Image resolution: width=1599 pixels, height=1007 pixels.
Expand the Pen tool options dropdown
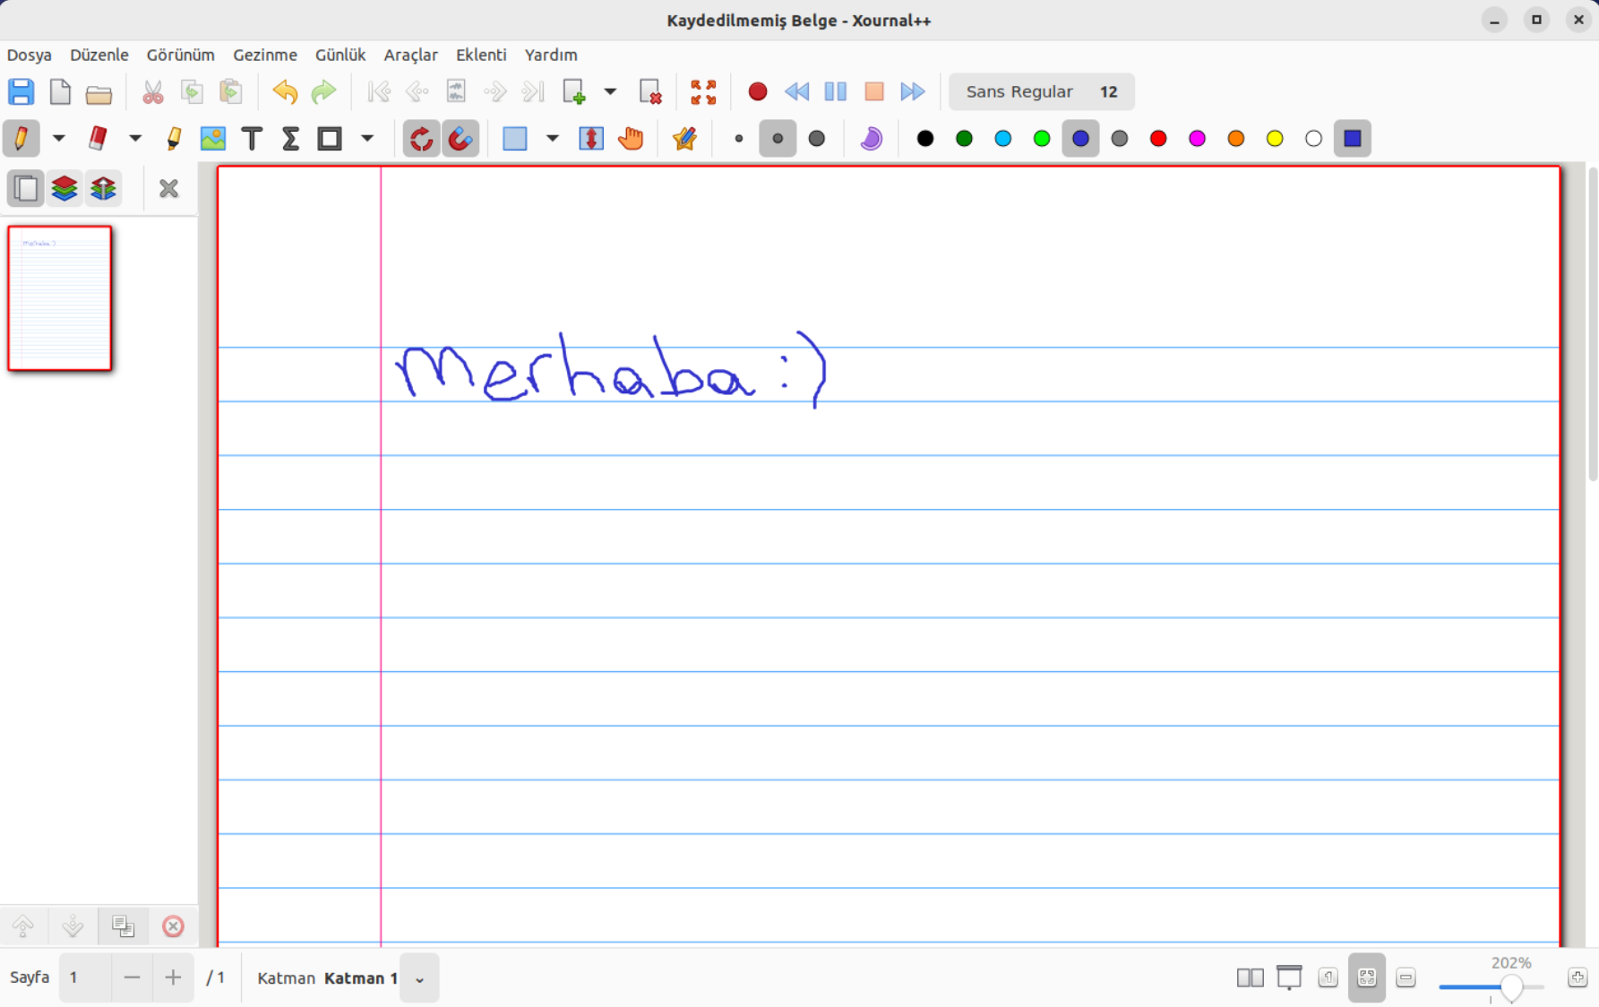[59, 139]
